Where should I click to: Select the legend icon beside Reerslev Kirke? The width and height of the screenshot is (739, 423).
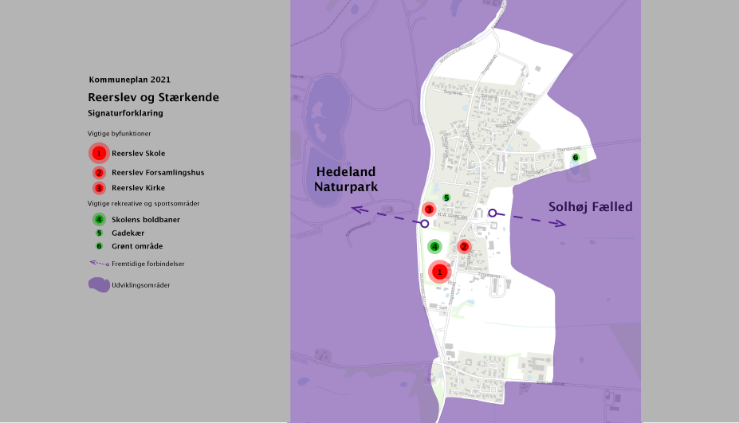pos(99,188)
